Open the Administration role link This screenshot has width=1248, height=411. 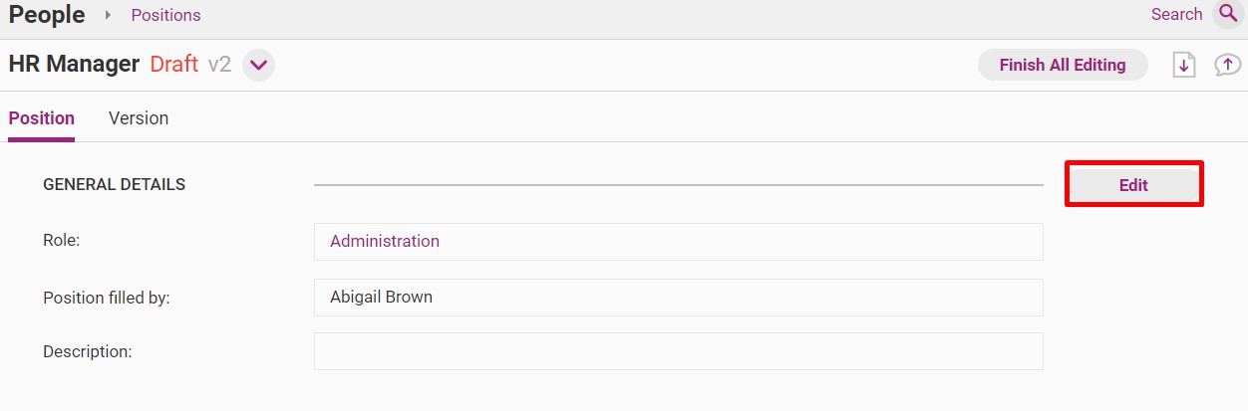(x=385, y=241)
